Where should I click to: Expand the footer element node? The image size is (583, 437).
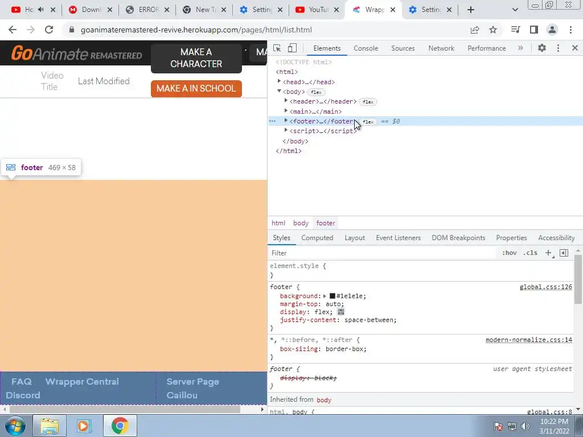pyautogui.click(x=286, y=121)
